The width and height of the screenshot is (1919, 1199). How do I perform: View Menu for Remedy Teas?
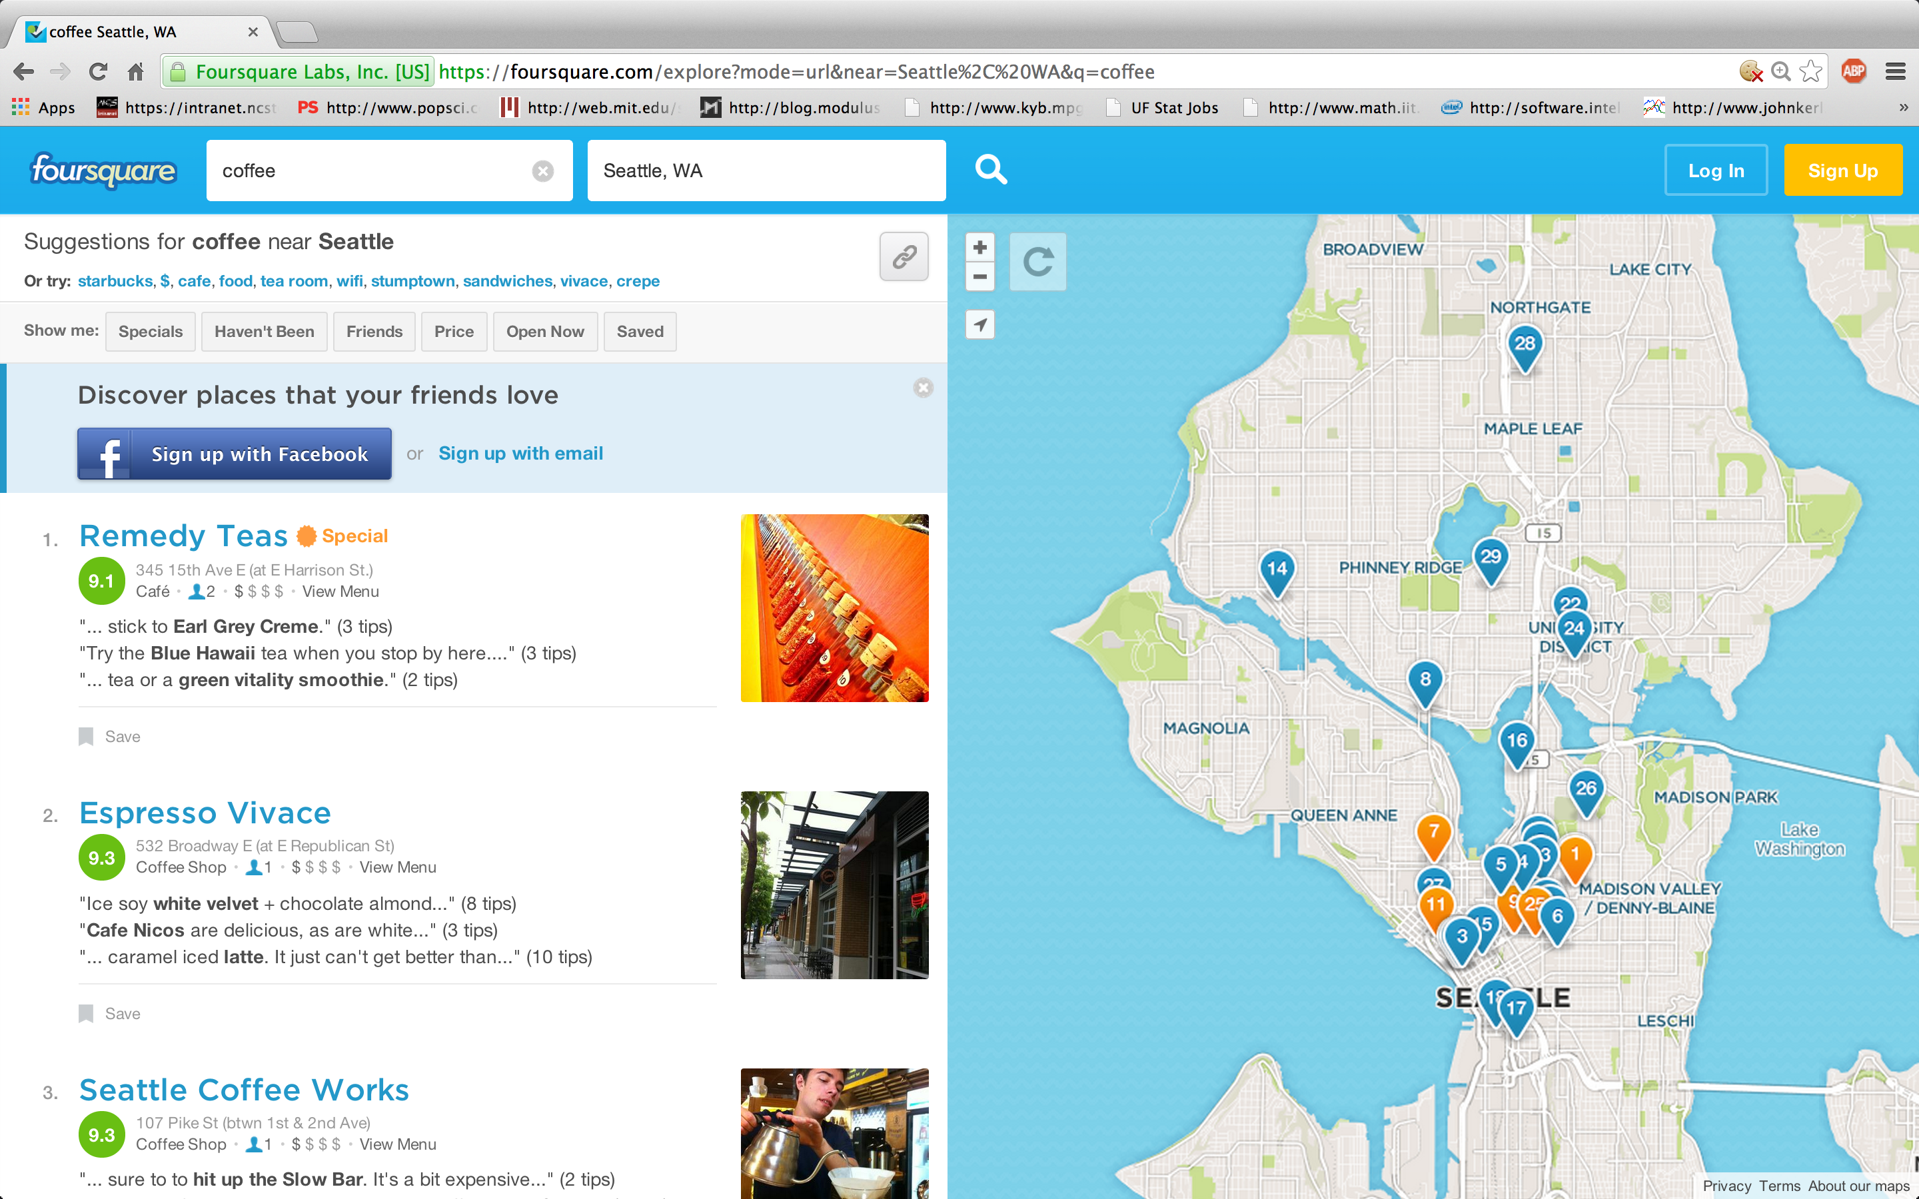point(340,592)
